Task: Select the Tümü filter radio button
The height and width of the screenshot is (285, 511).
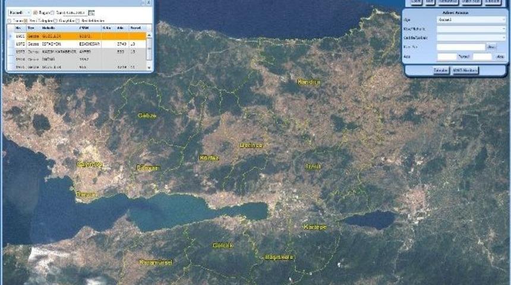Action: click(10, 21)
